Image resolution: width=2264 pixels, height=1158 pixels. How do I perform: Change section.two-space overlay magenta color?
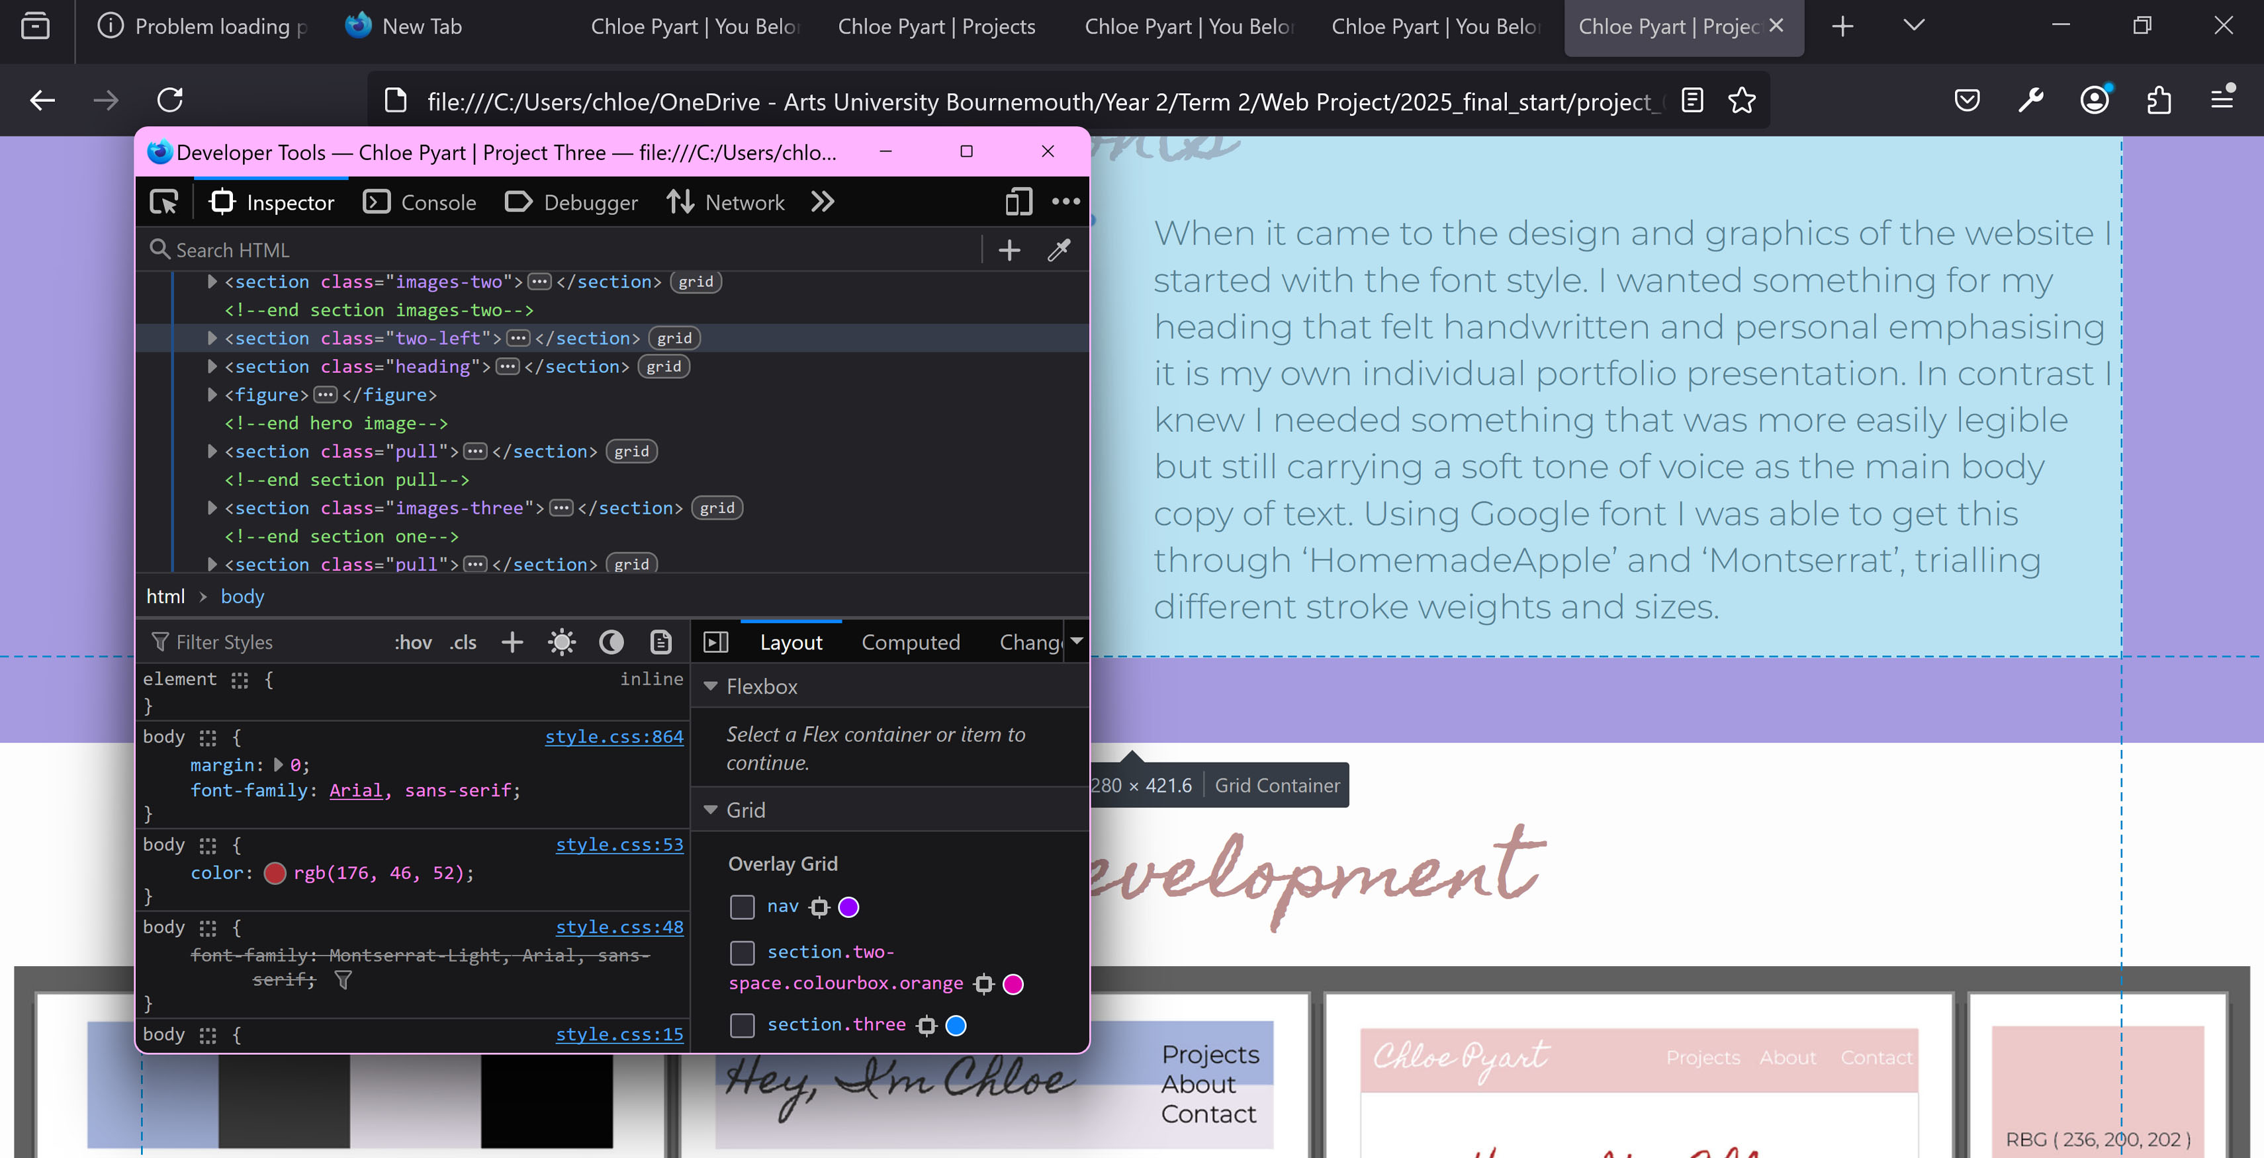tap(1013, 983)
